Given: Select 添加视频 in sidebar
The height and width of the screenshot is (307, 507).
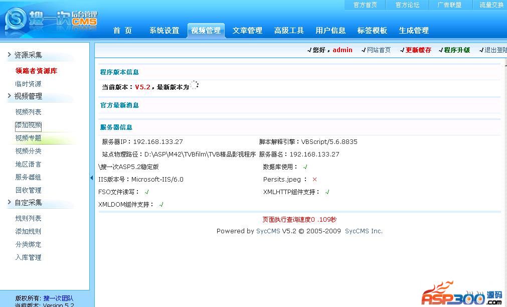Looking at the screenshot, I should pos(28,125).
